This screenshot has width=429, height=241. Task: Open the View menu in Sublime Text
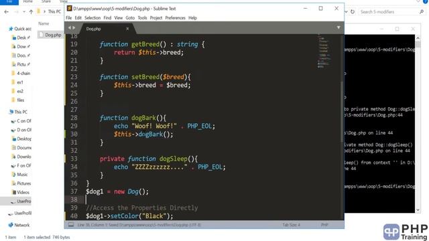coord(118,18)
